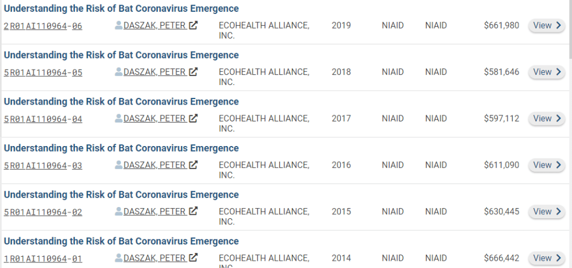
Task: Click person icon beside 2019 Daszak, Peter
Action: [119, 25]
